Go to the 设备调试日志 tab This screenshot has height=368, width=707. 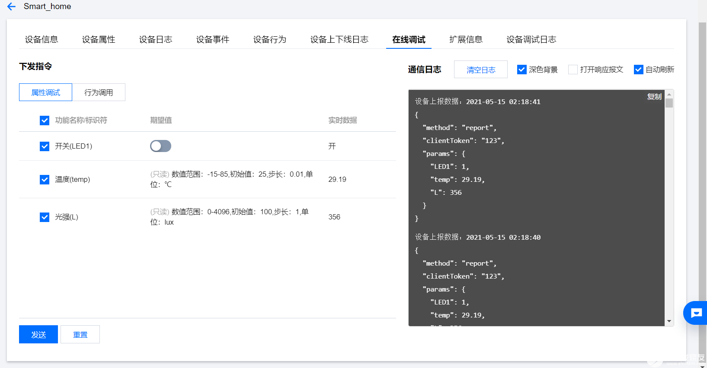pyautogui.click(x=531, y=40)
